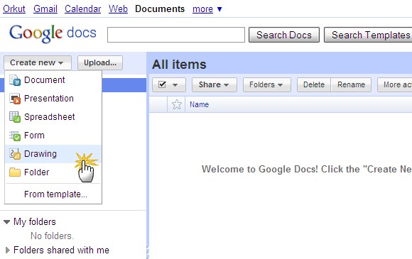Click the Rename button
This screenshot has width=412, height=259.
tap(351, 84)
